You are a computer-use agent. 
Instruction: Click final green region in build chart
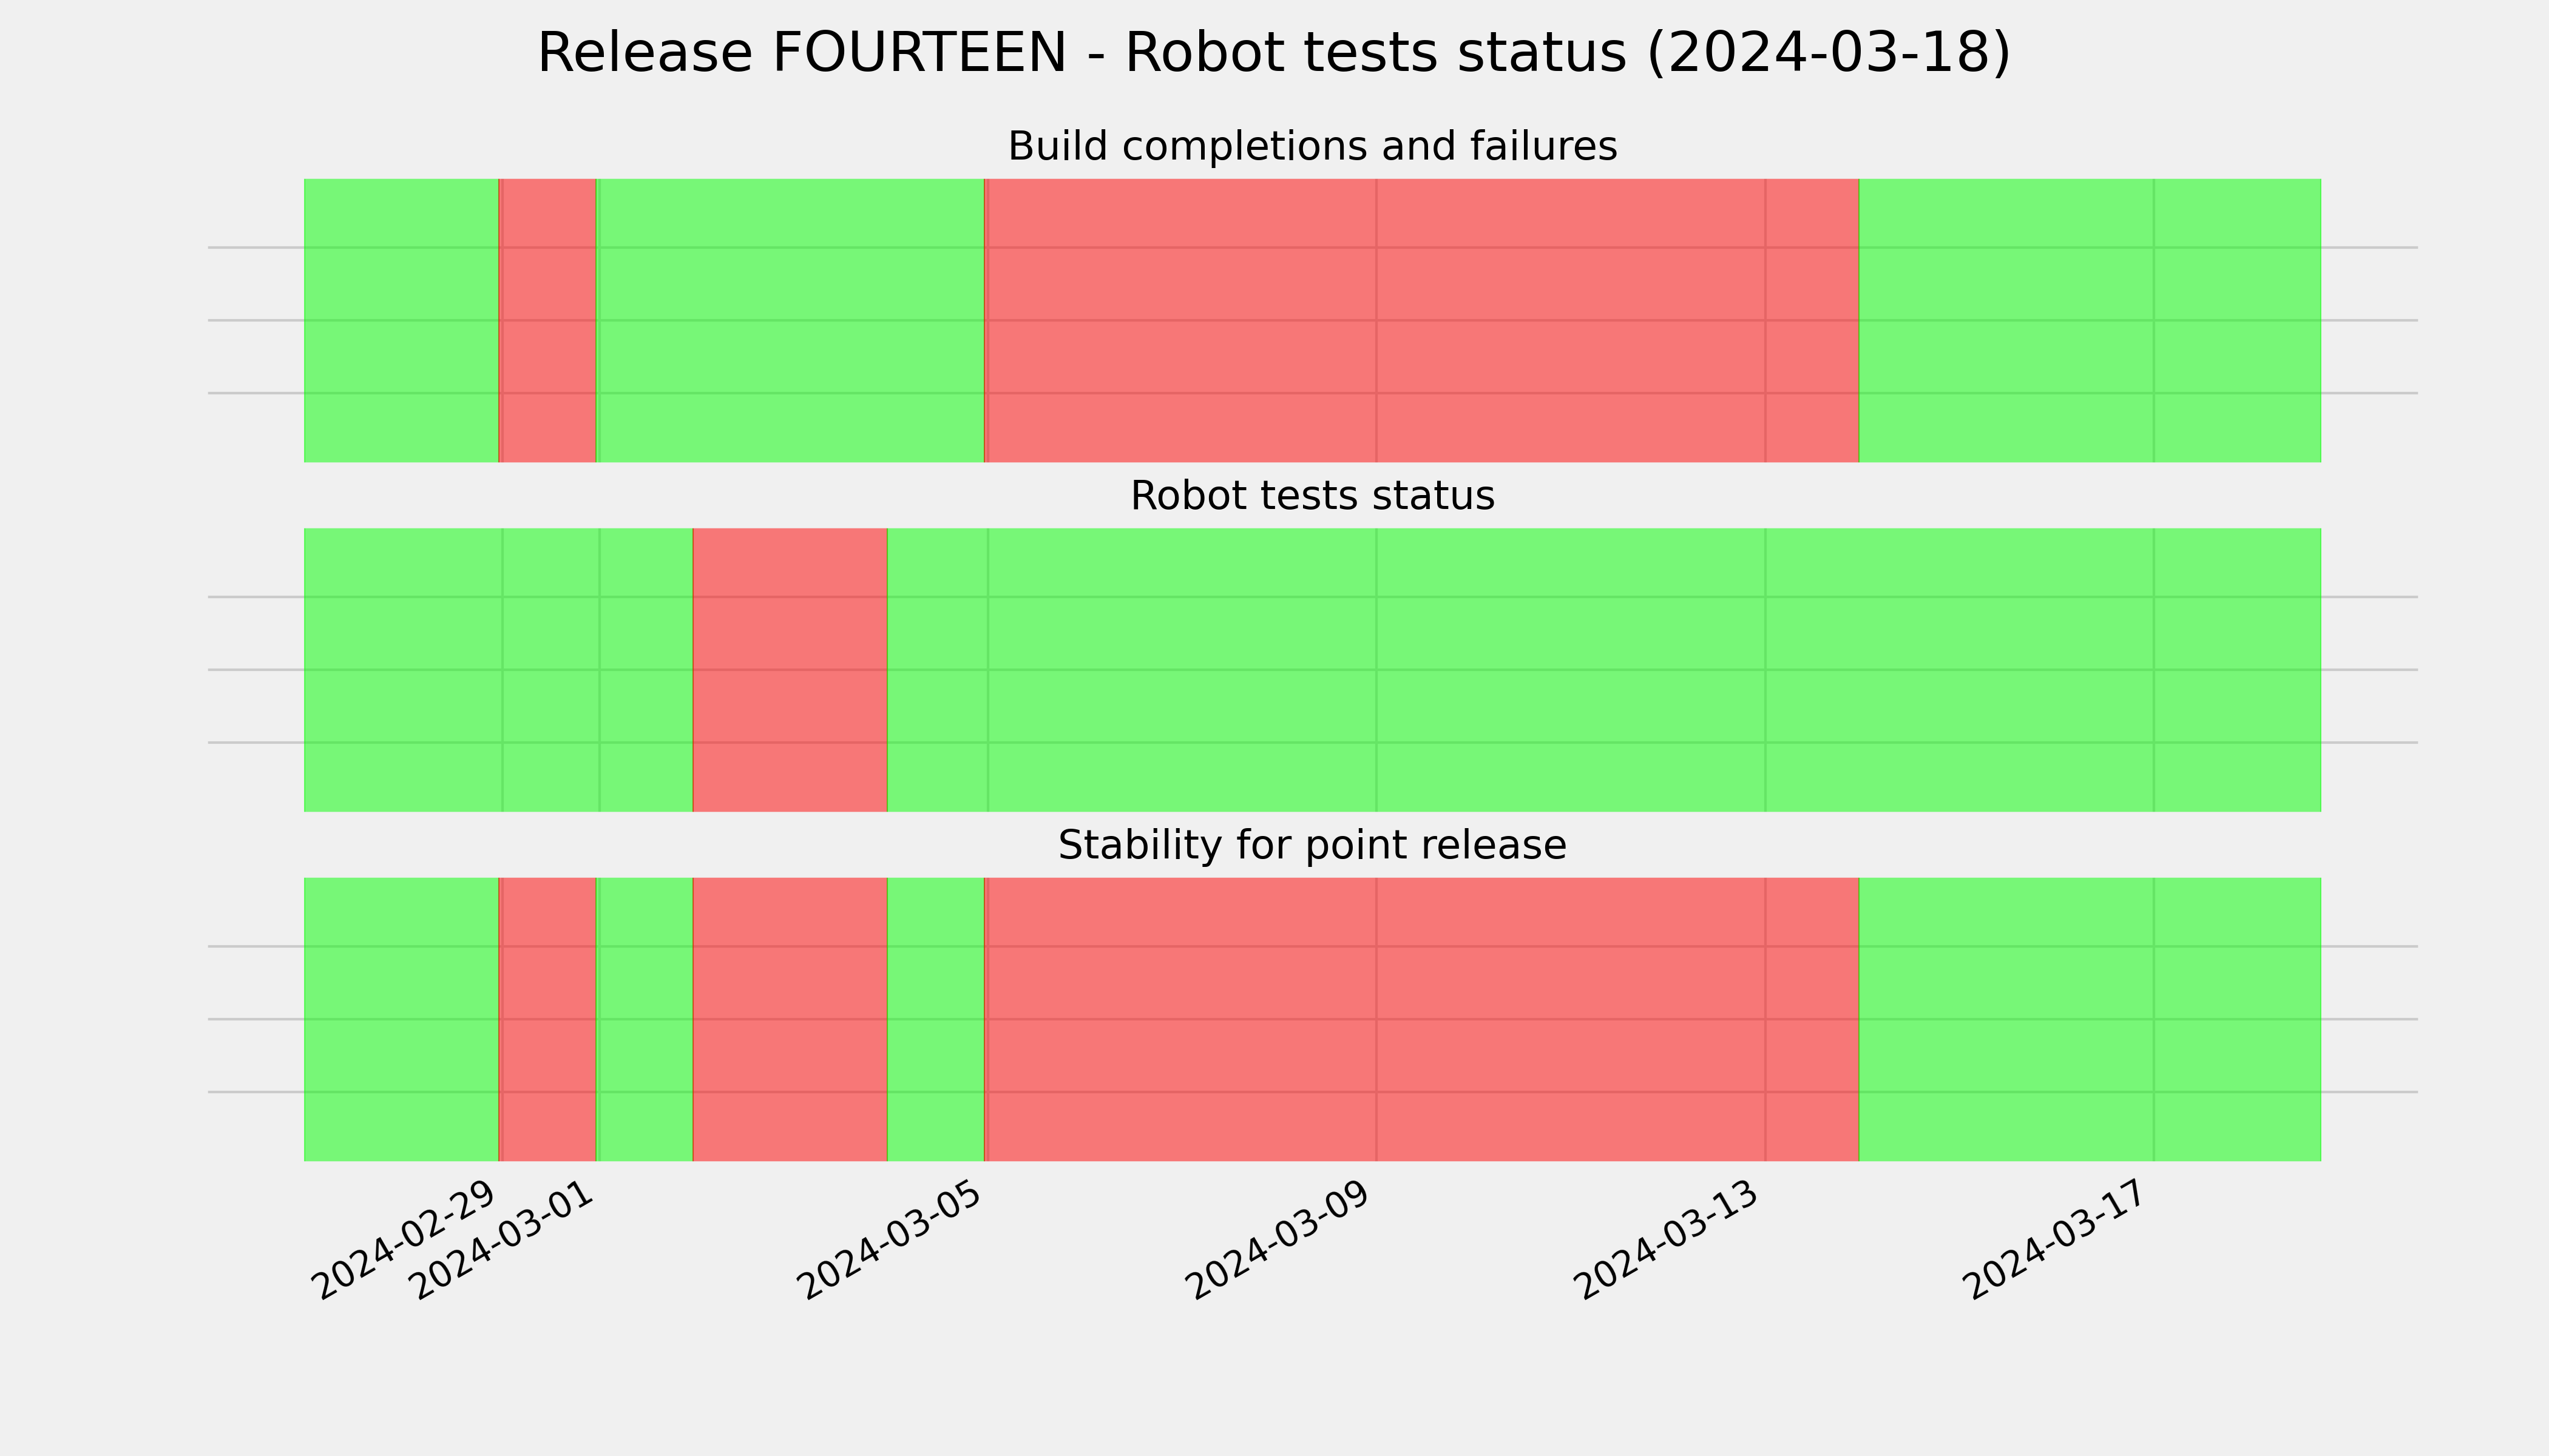pyautogui.click(x=2090, y=320)
